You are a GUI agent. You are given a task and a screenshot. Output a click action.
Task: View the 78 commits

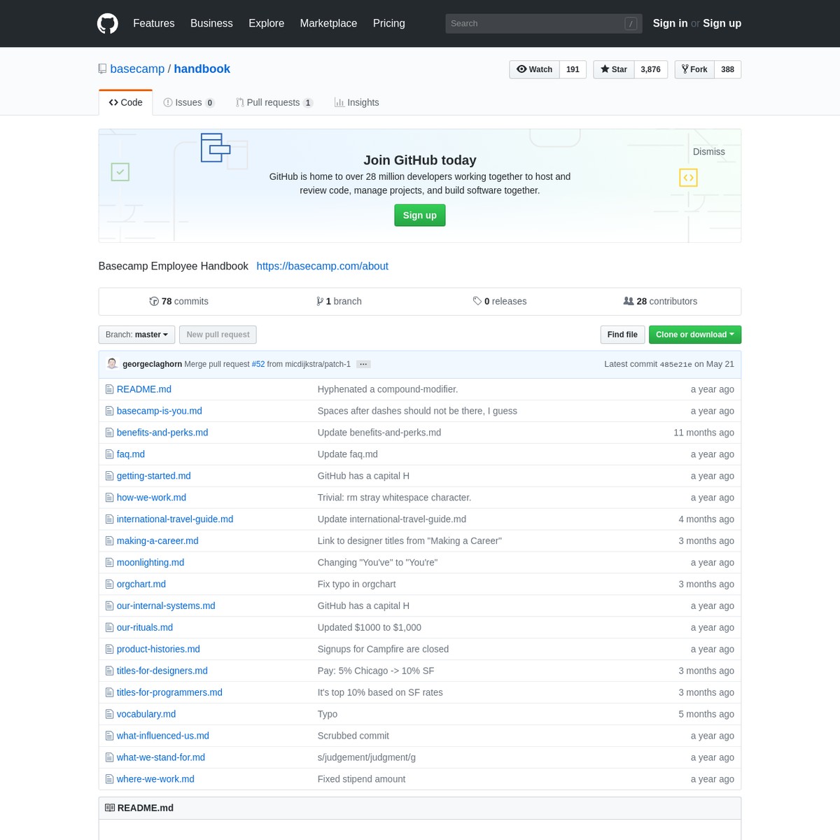[178, 301]
